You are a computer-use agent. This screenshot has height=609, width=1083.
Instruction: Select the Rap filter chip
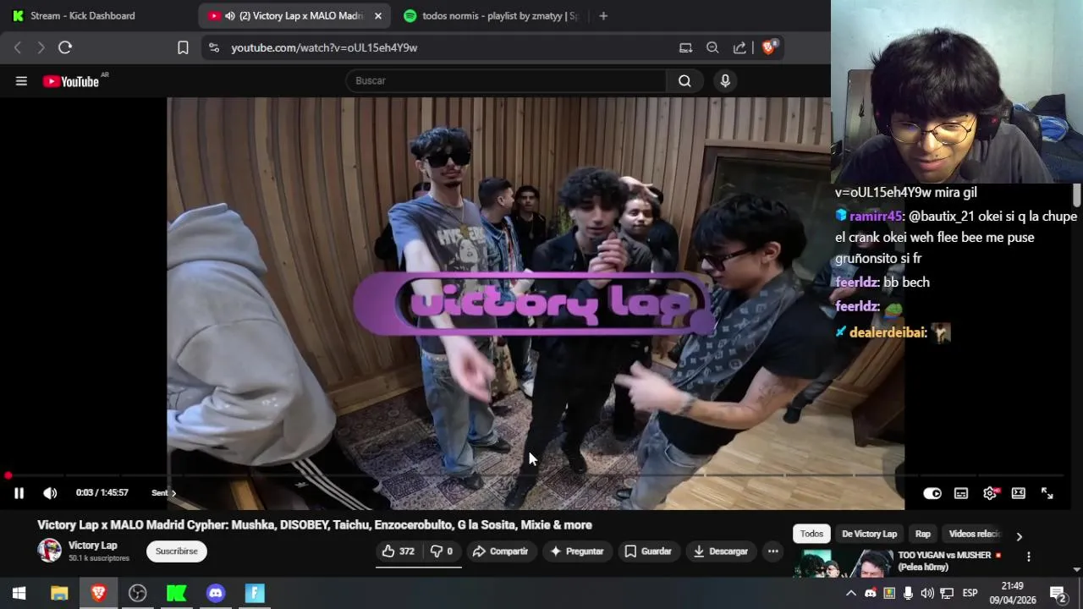pyautogui.click(x=922, y=534)
